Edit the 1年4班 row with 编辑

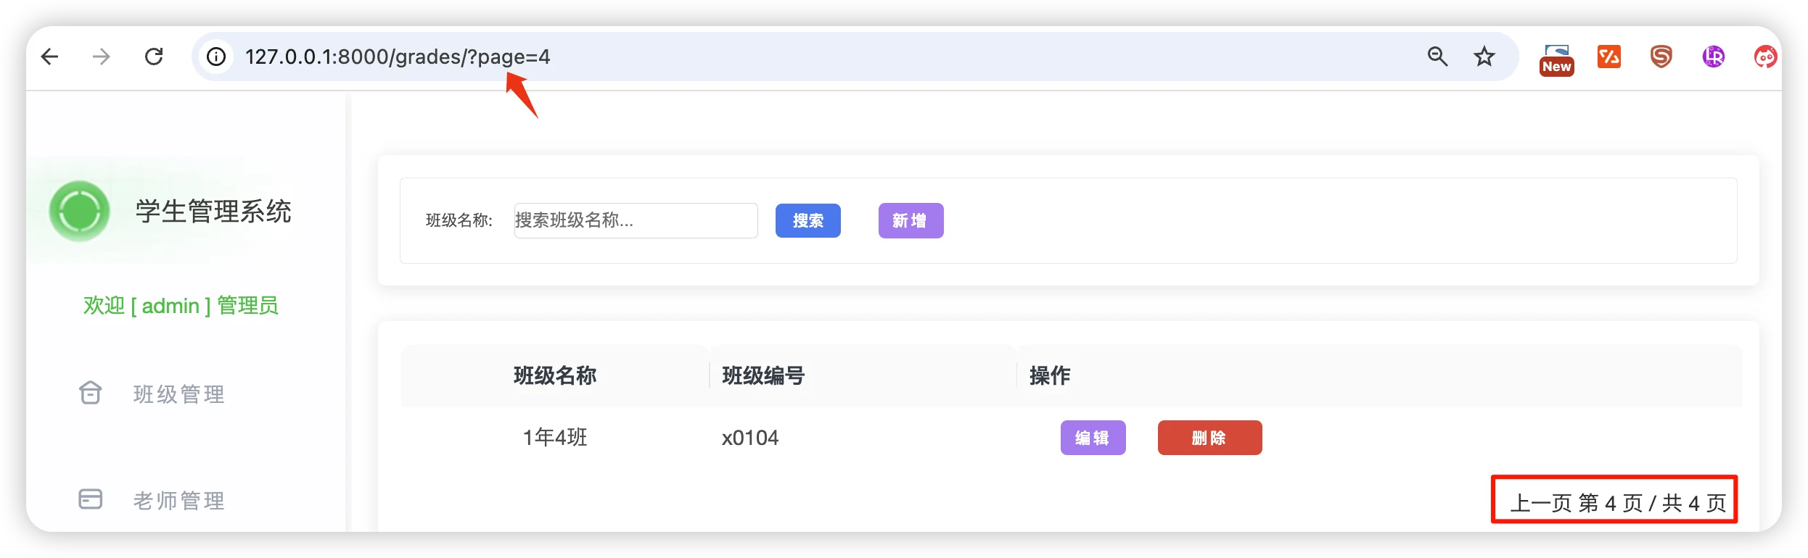point(1093,438)
